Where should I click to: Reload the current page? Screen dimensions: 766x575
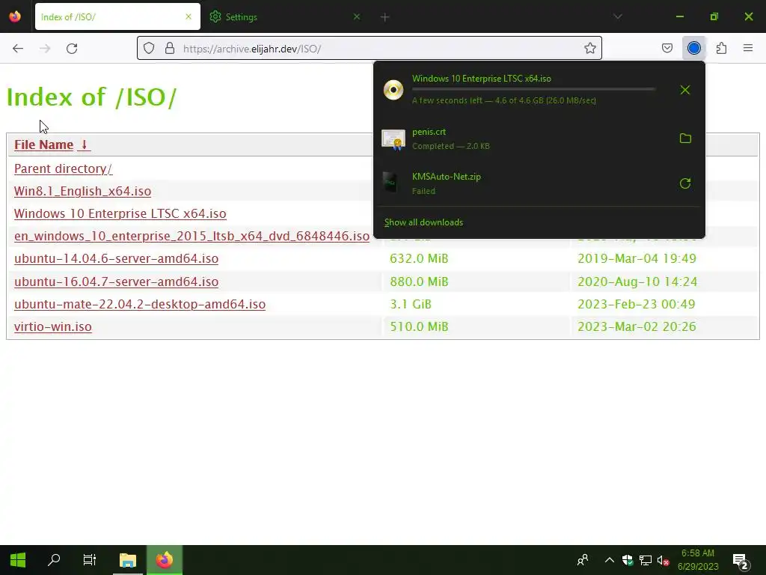[72, 49]
